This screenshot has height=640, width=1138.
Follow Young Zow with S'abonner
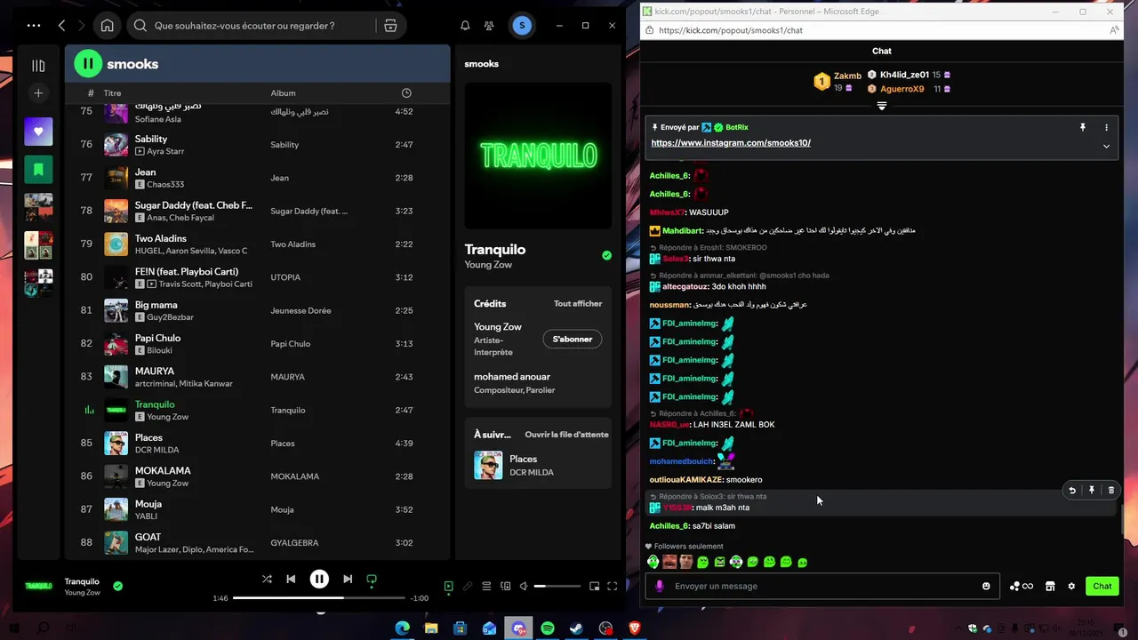pos(573,339)
